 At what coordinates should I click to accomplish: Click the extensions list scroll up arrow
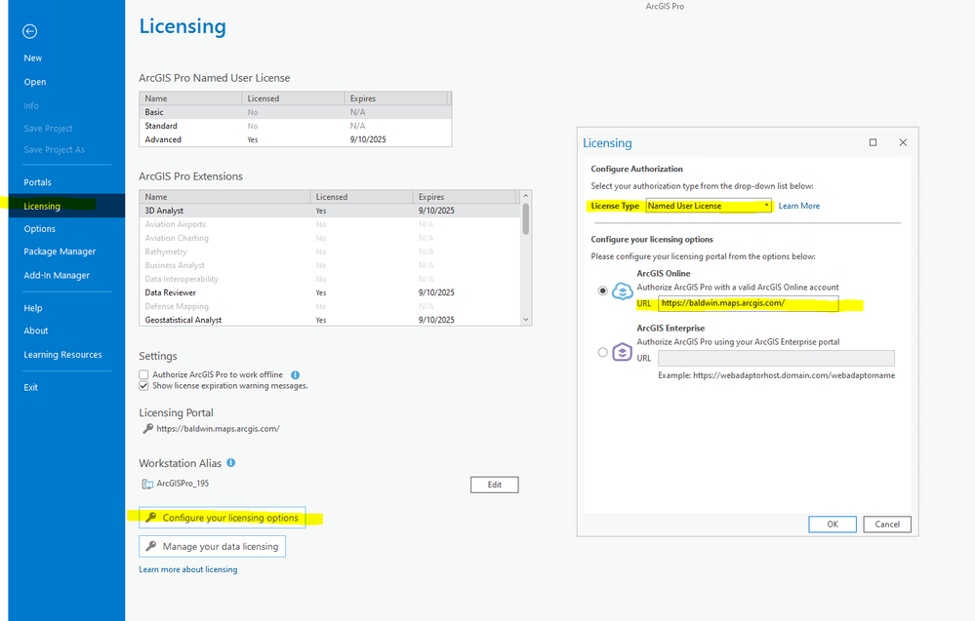coord(526,196)
